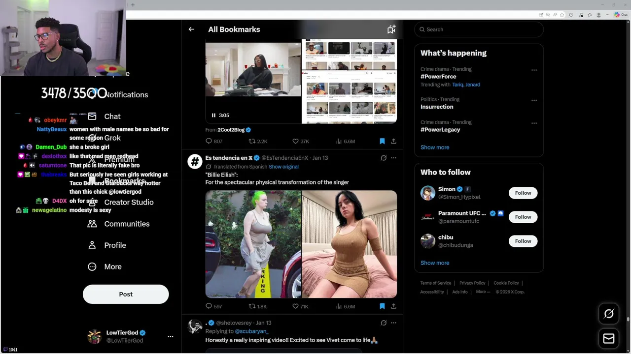Open a new browser tab
Image resolution: width=631 pixels, height=354 pixels.
click(133, 5)
